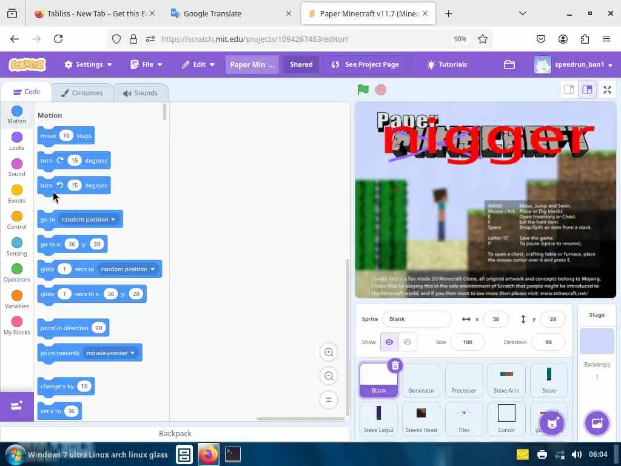Reset workspace zoom with equals icon

[x=328, y=400]
